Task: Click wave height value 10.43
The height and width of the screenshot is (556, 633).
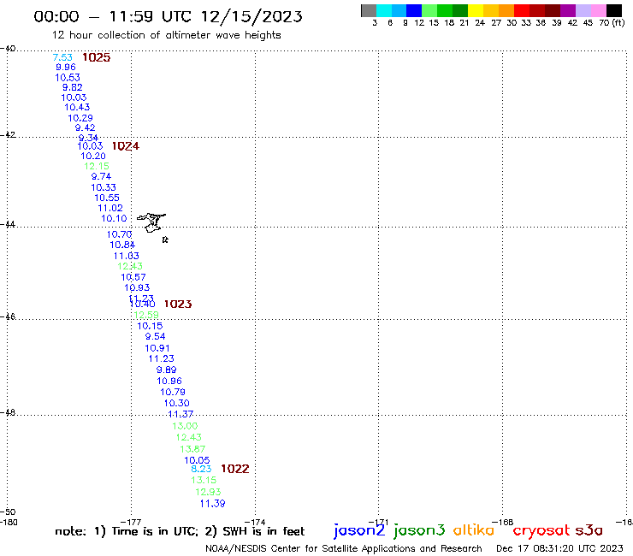Action: (x=77, y=107)
